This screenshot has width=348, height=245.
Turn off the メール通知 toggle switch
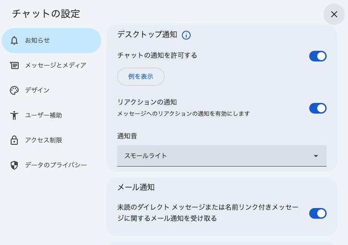click(318, 213)
